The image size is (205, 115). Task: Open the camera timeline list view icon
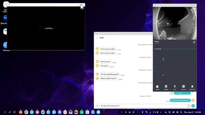tap(194, 42)
